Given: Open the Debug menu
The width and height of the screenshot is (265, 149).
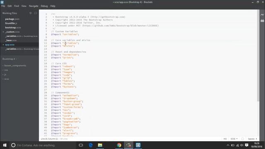Looking at the screenshot, I should [44, 6].
